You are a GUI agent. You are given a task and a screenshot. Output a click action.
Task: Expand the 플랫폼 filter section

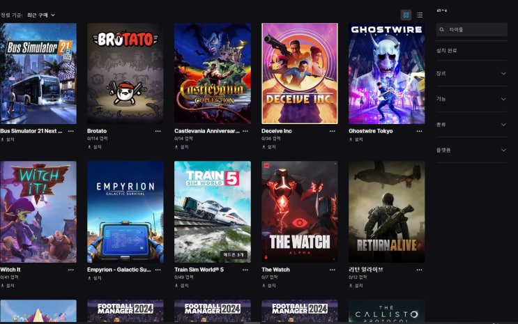(x=471, y=150)
